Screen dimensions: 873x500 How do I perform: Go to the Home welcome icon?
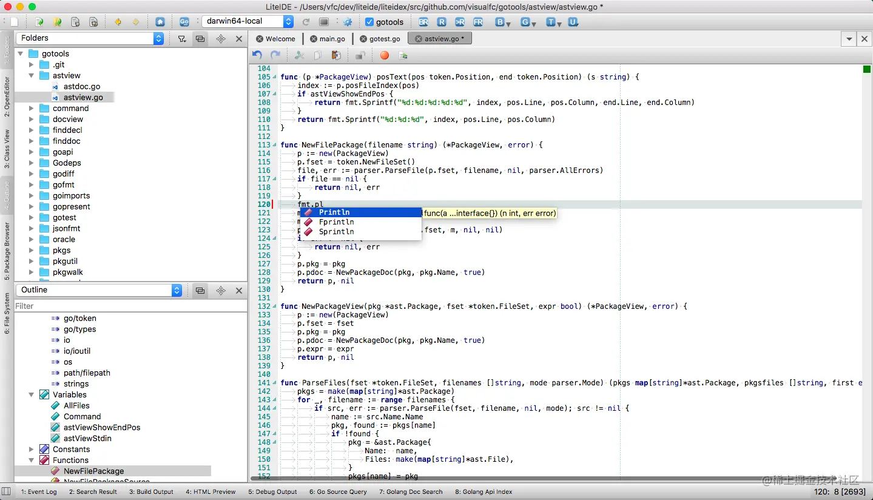coord(160,22)
